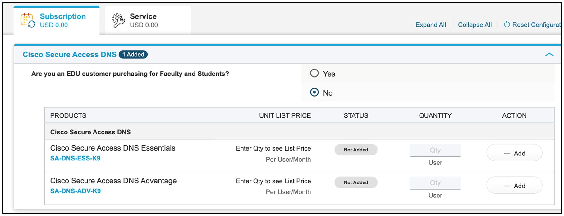Click Expand All link
Screen dimensions: 564x216
point(431,25)
